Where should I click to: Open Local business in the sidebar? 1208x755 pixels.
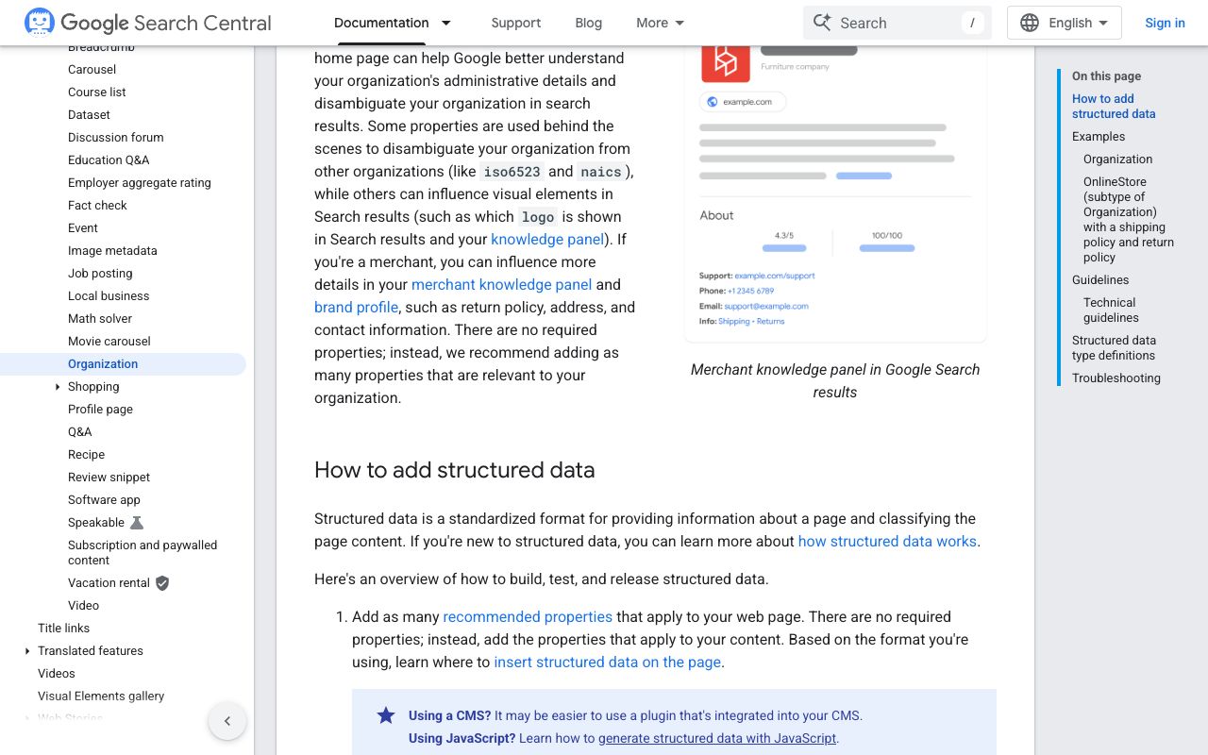109,296
